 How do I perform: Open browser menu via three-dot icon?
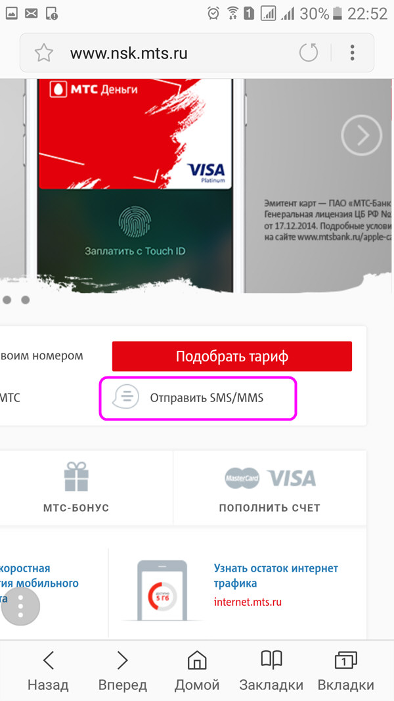coord(353,53)
